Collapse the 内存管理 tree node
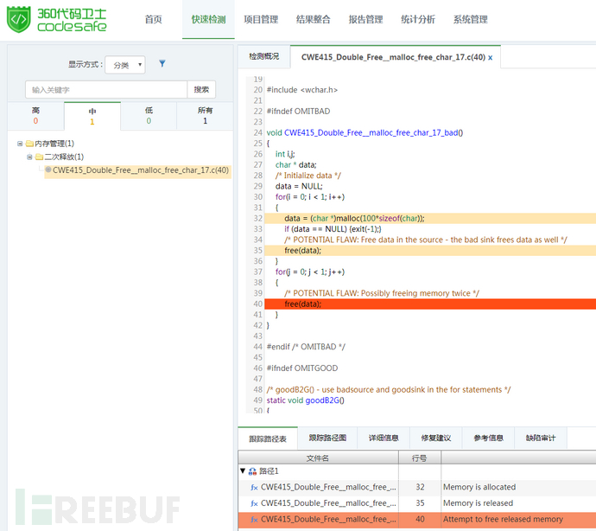 pos(20,144)
